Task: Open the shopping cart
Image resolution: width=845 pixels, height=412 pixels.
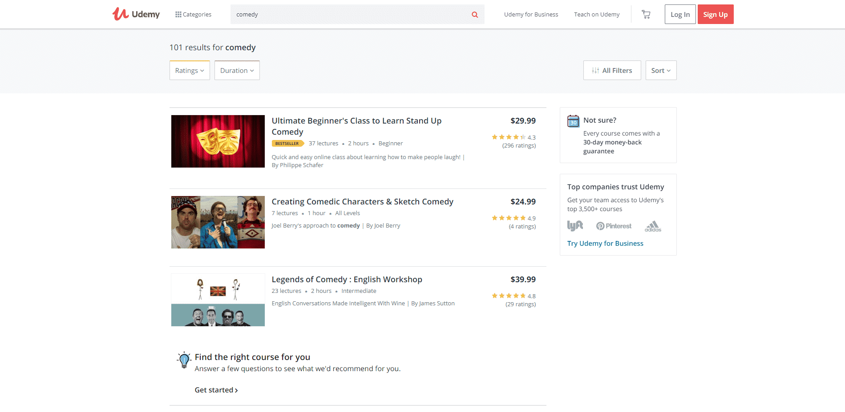Action: pyautogui.click(x=646, y=14)
